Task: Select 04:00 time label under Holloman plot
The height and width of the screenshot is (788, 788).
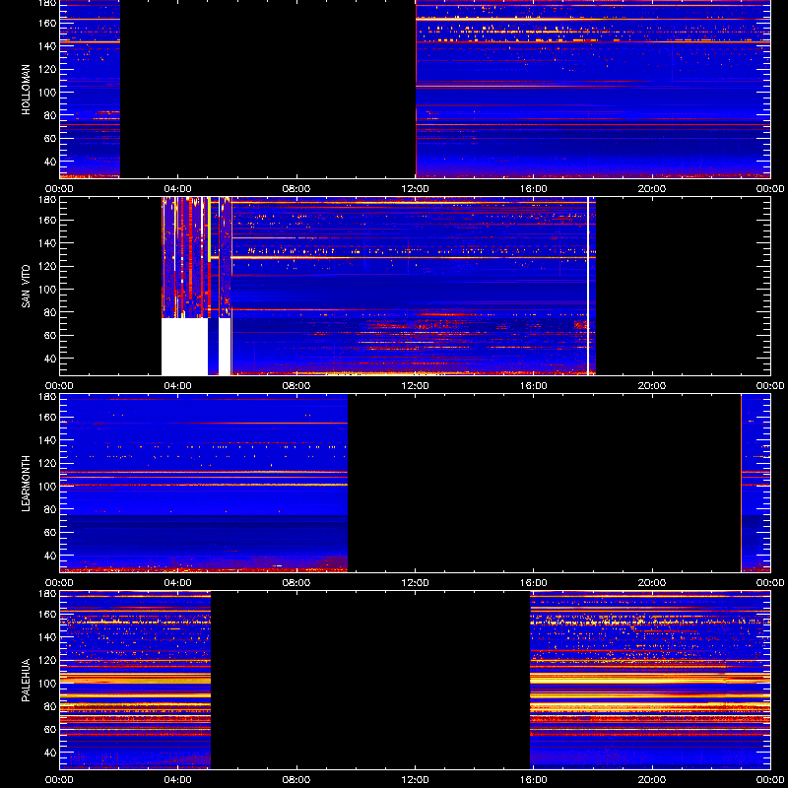Action: click(x=178, y=189)
